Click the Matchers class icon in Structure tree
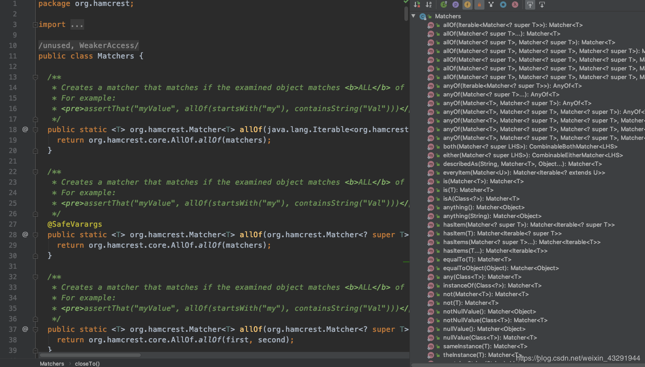The width and height of the screenshot is (645, 367). [x=423, y=16]
